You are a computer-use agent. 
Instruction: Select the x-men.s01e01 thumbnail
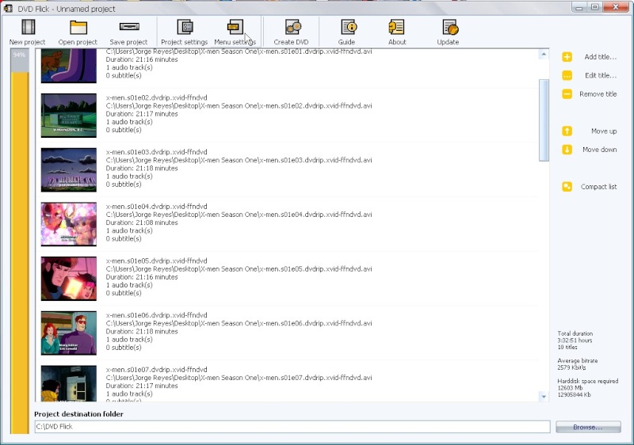(69, 66)
